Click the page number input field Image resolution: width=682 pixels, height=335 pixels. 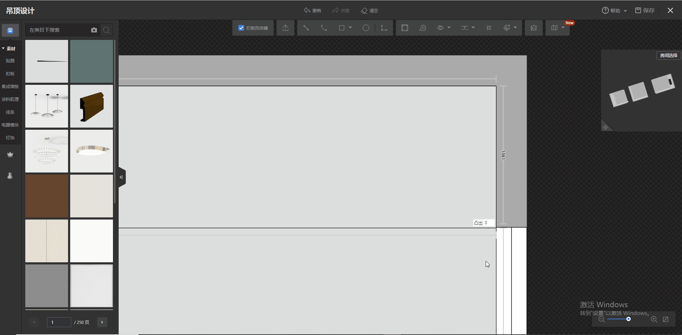point(59,322)
